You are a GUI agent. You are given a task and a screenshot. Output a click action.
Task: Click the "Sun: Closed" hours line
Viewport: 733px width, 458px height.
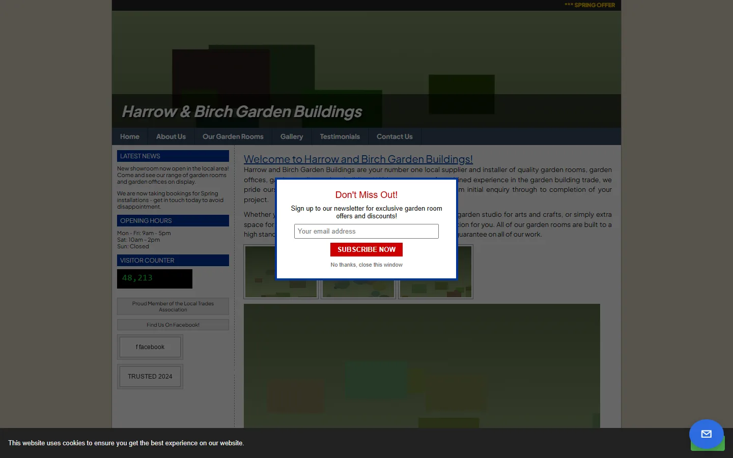click(133, 246)
